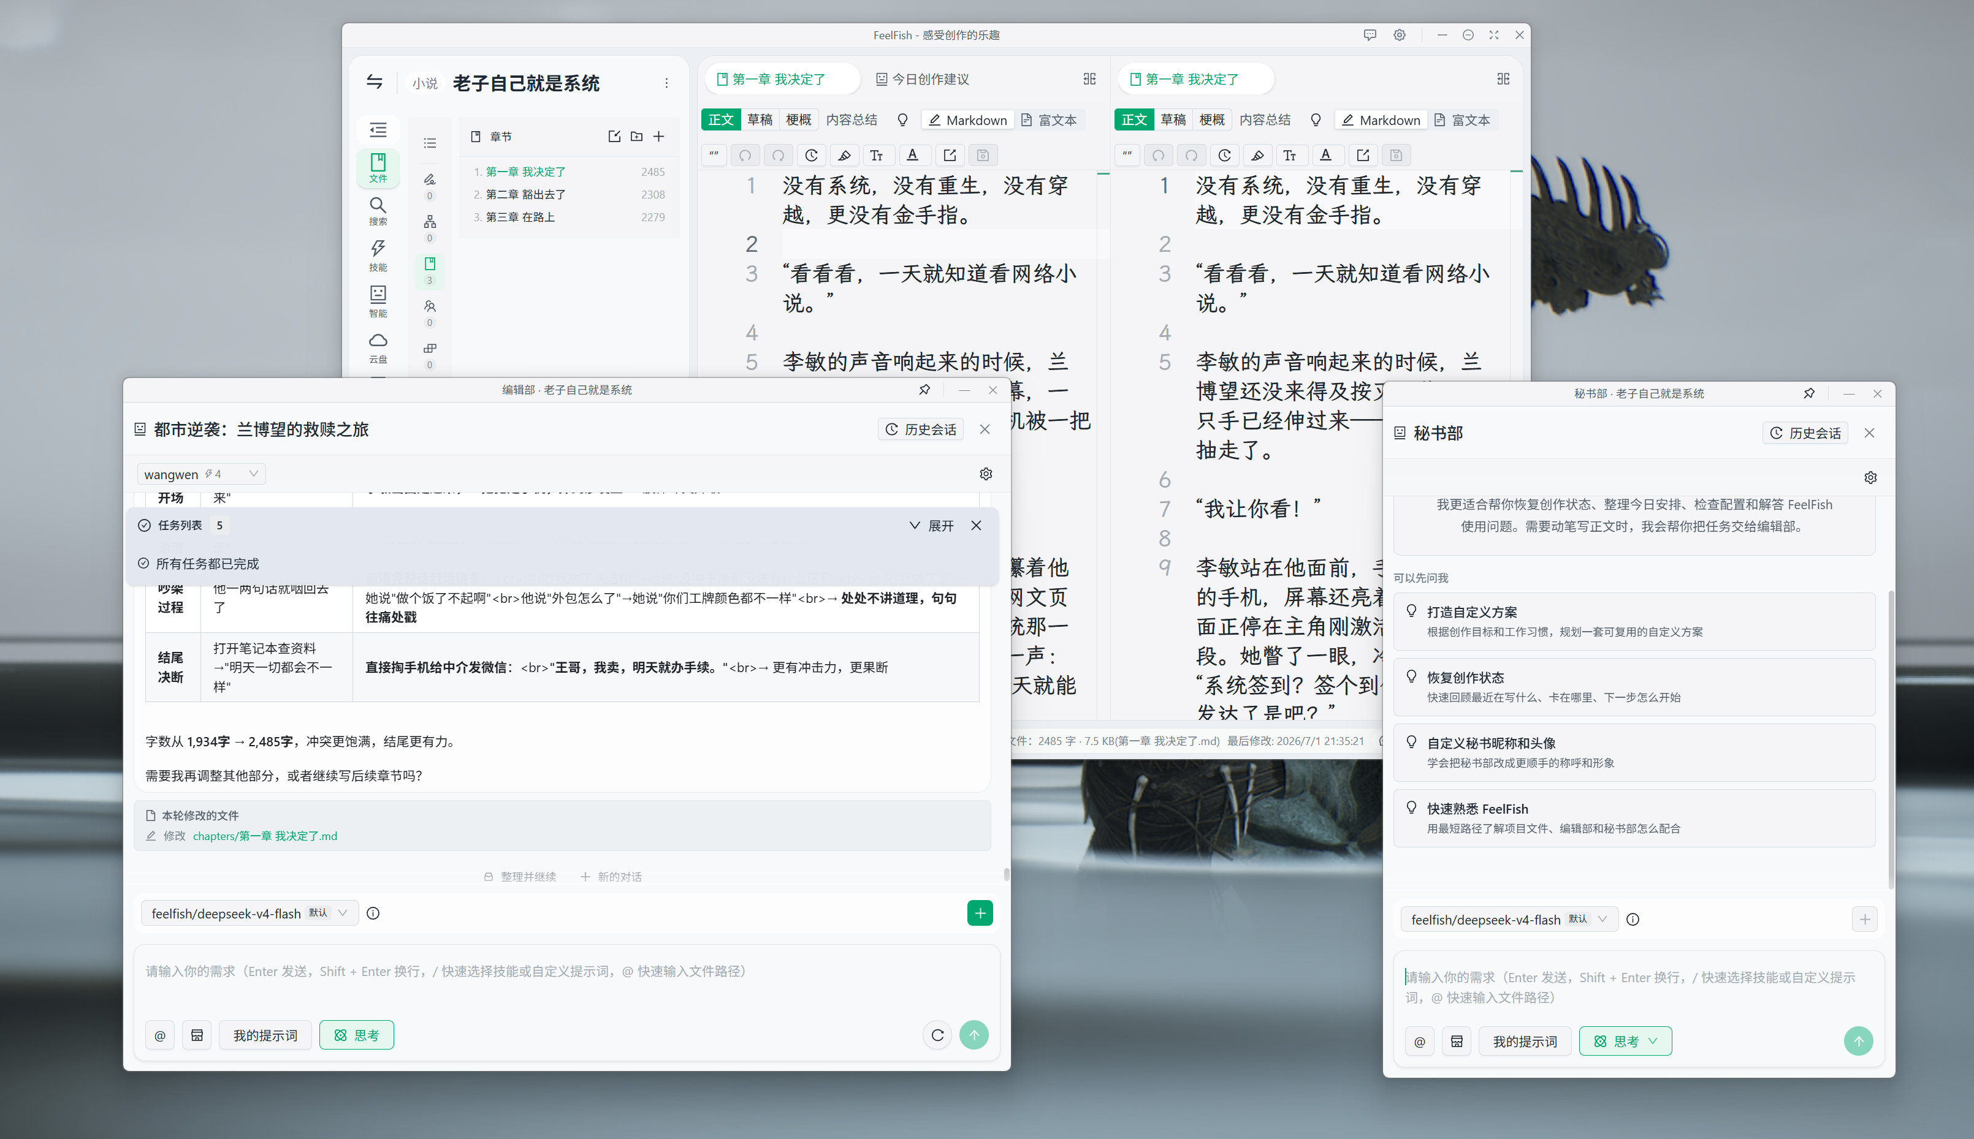Switch to the draft tab in left editor

(x=759, y=119)
